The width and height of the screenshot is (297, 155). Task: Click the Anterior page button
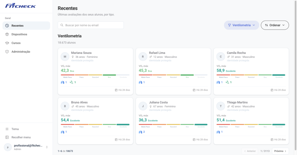(250, 151)
